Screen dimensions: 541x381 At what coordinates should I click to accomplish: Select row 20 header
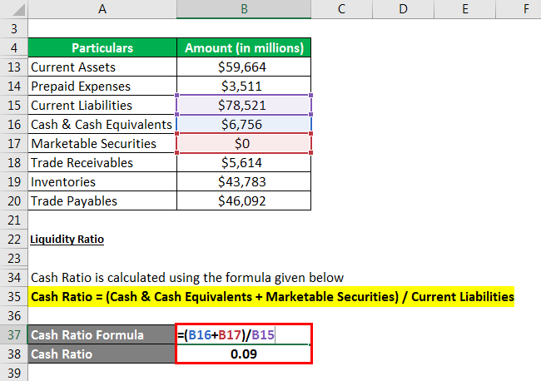[x=14, y=200]
